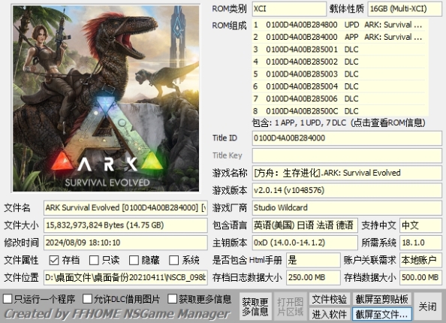Click the 游戏厂商 field Studio Wildcard
446x323 pixels.
(x=347, y=208)
